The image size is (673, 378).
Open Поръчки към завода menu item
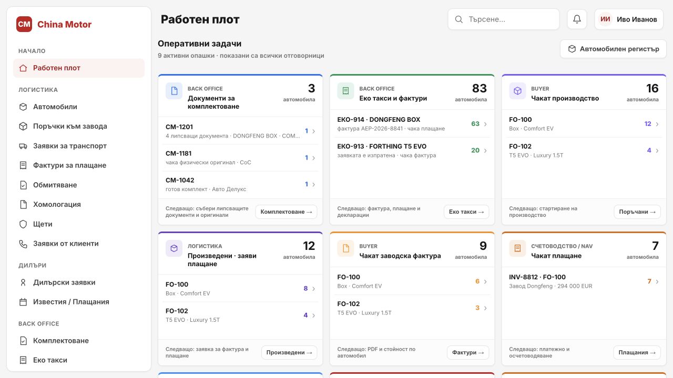(79, 127)
